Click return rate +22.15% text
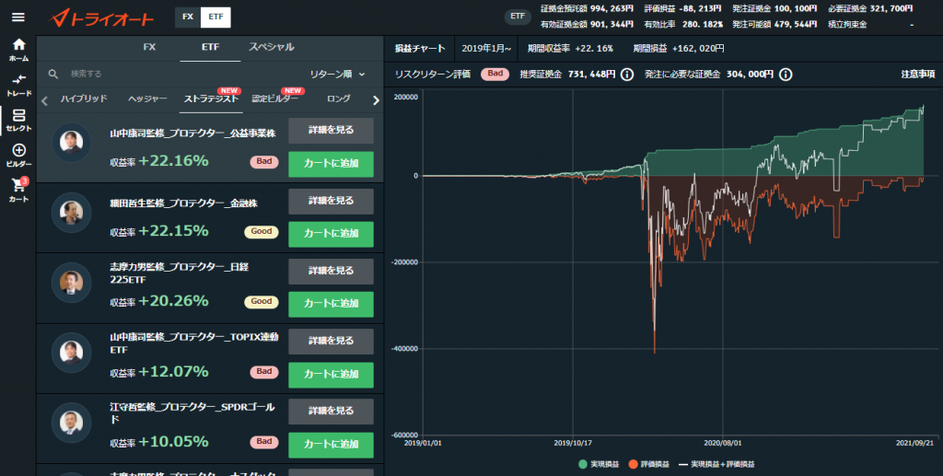This screenshot has height=476, width=943. pos(173,231)
